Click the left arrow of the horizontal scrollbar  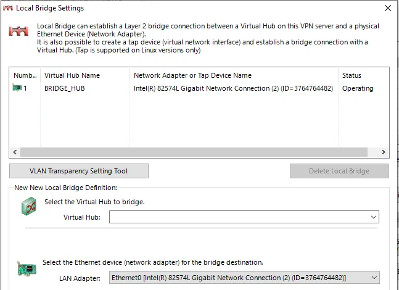[x=15, y=152]
